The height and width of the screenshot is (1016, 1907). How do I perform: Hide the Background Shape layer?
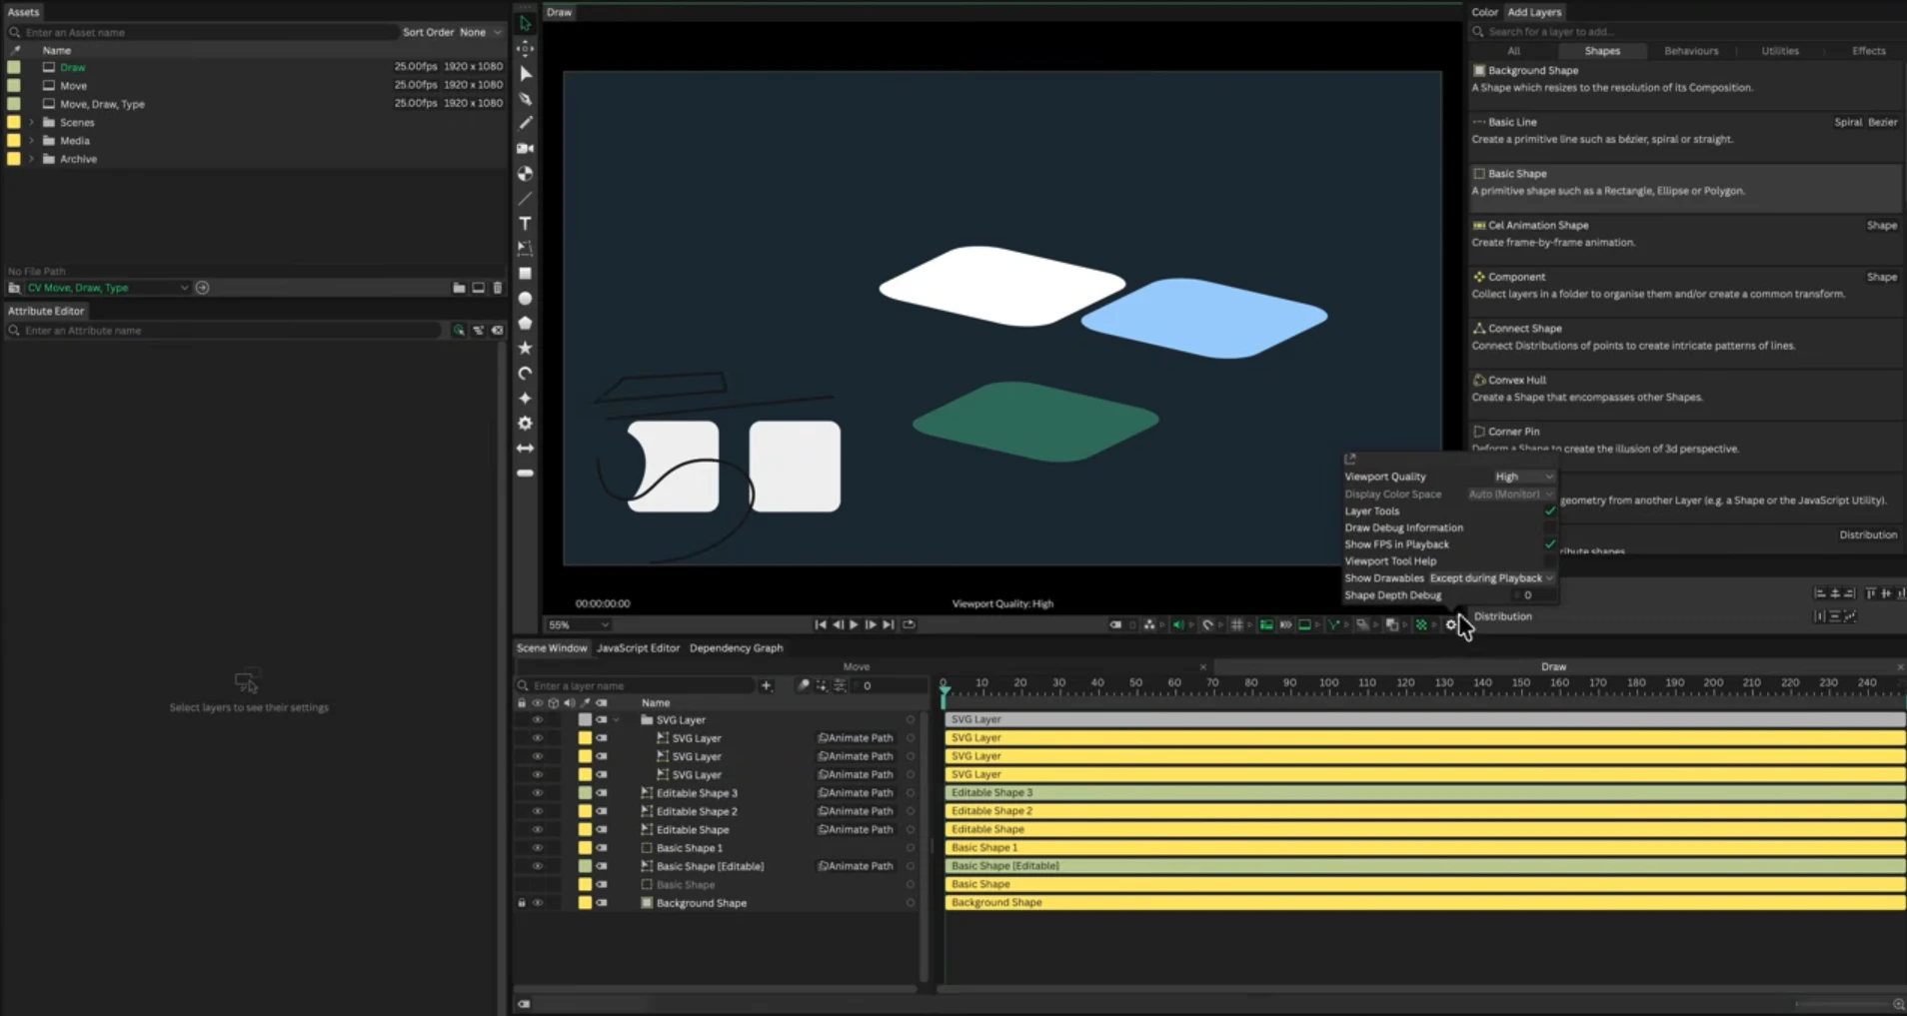pyautogui.click(x=539, y=902)
